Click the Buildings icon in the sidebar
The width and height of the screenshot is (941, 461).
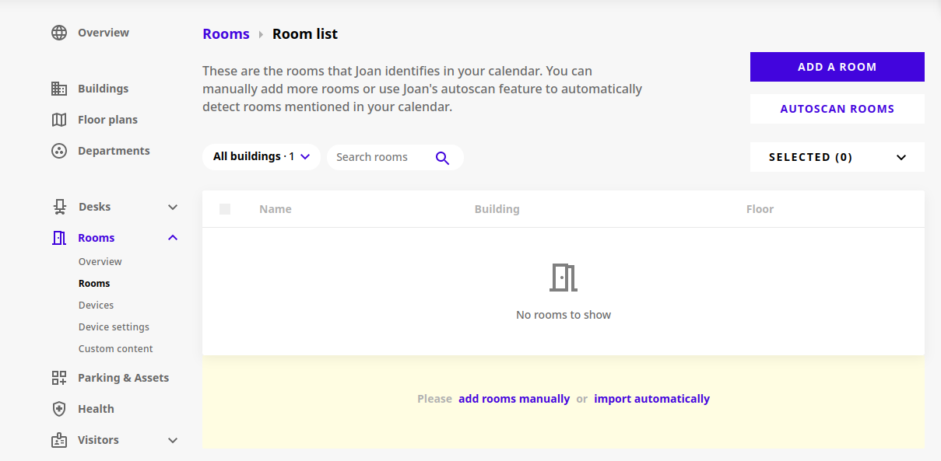(x=59, y=89)
